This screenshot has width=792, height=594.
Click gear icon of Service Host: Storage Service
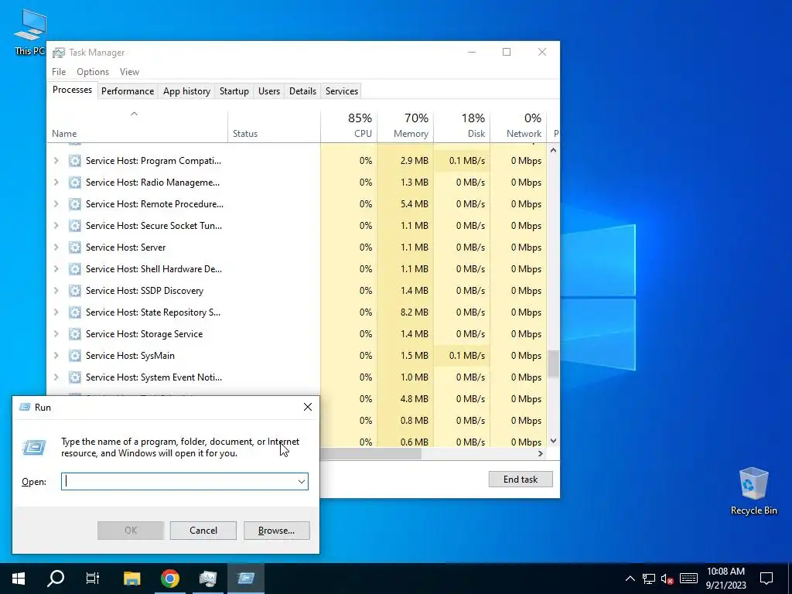pos(75,334)
